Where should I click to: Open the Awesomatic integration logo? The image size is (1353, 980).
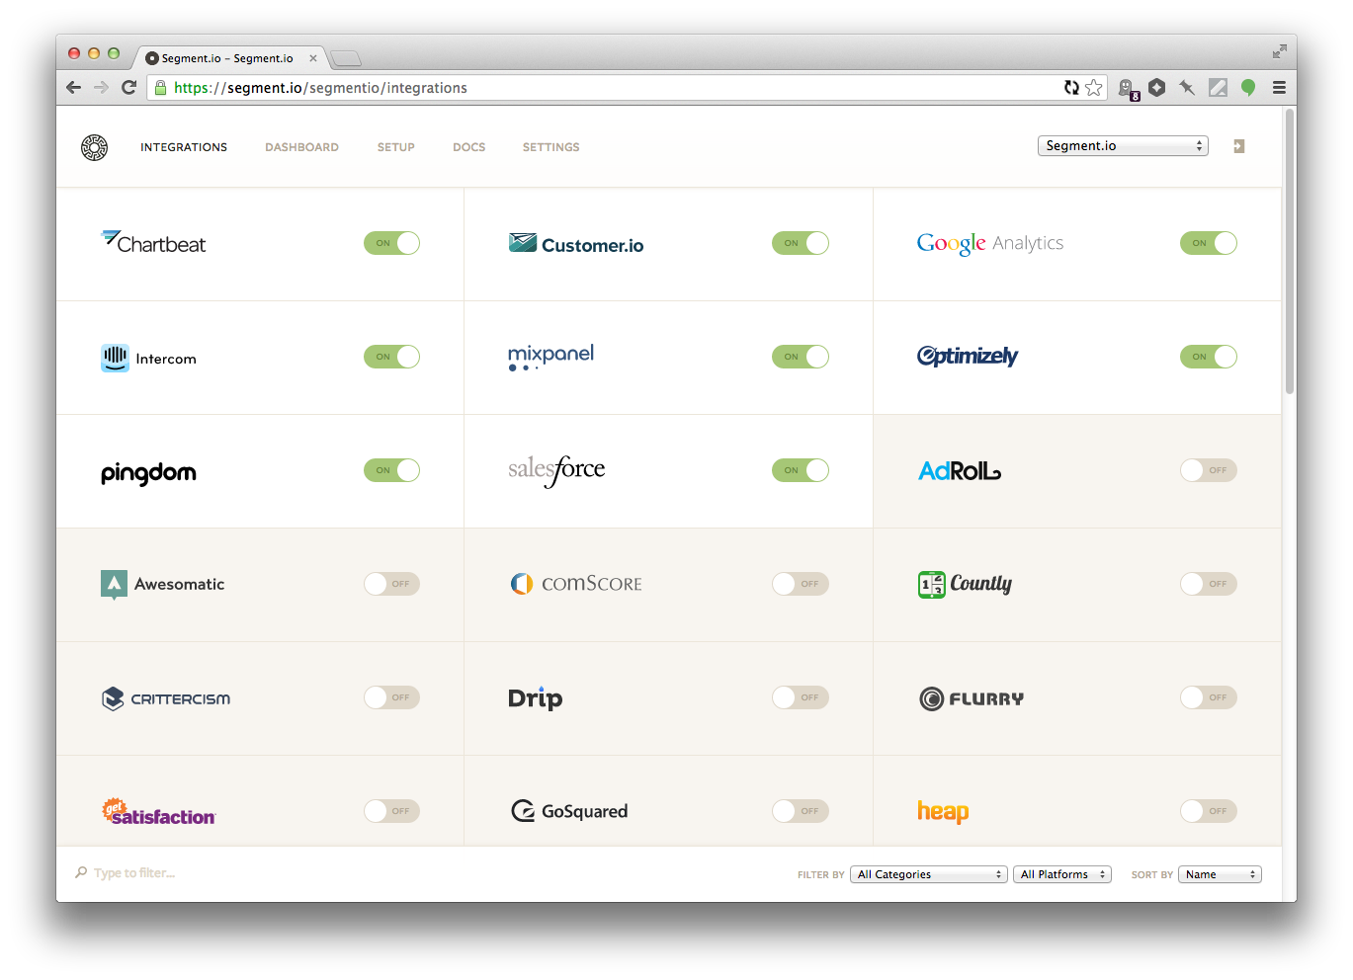click(x=162, y=585)
